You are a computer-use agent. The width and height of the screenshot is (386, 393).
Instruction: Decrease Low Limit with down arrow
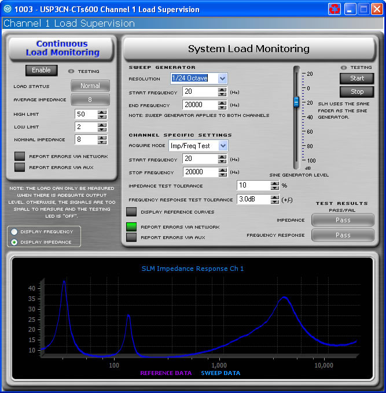[102, 129]
